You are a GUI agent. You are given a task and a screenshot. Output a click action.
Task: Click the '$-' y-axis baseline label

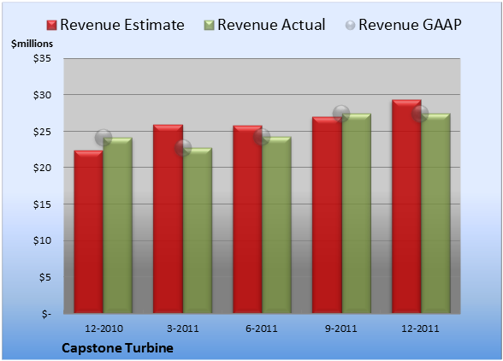[46, 314]
